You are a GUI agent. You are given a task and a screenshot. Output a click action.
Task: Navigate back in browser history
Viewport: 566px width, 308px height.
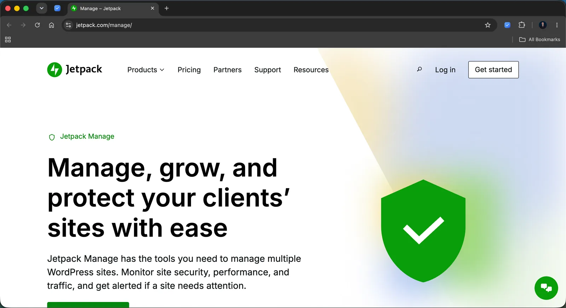click(x=9, y=25)
